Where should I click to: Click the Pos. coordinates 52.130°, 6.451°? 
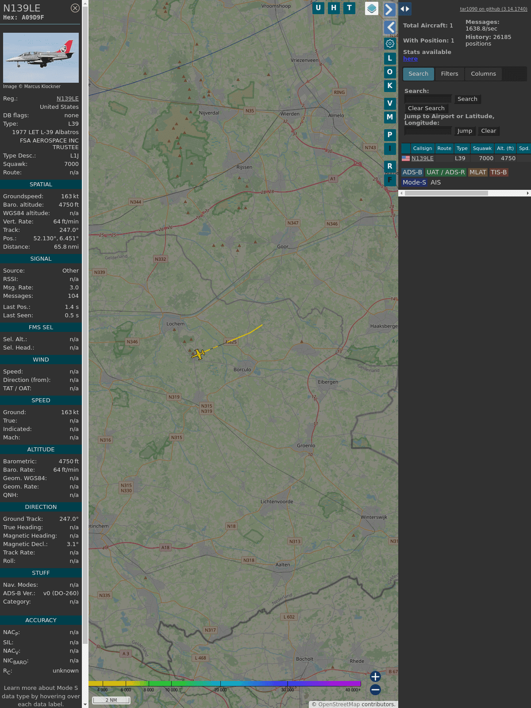tap(56, 239)
